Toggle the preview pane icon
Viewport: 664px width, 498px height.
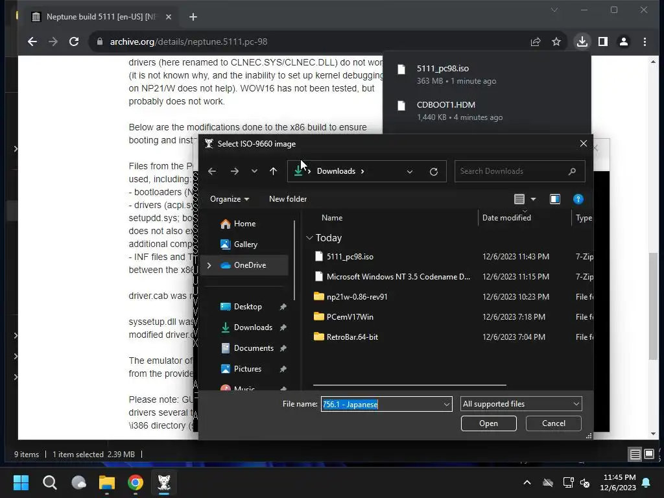click(555, 199)
